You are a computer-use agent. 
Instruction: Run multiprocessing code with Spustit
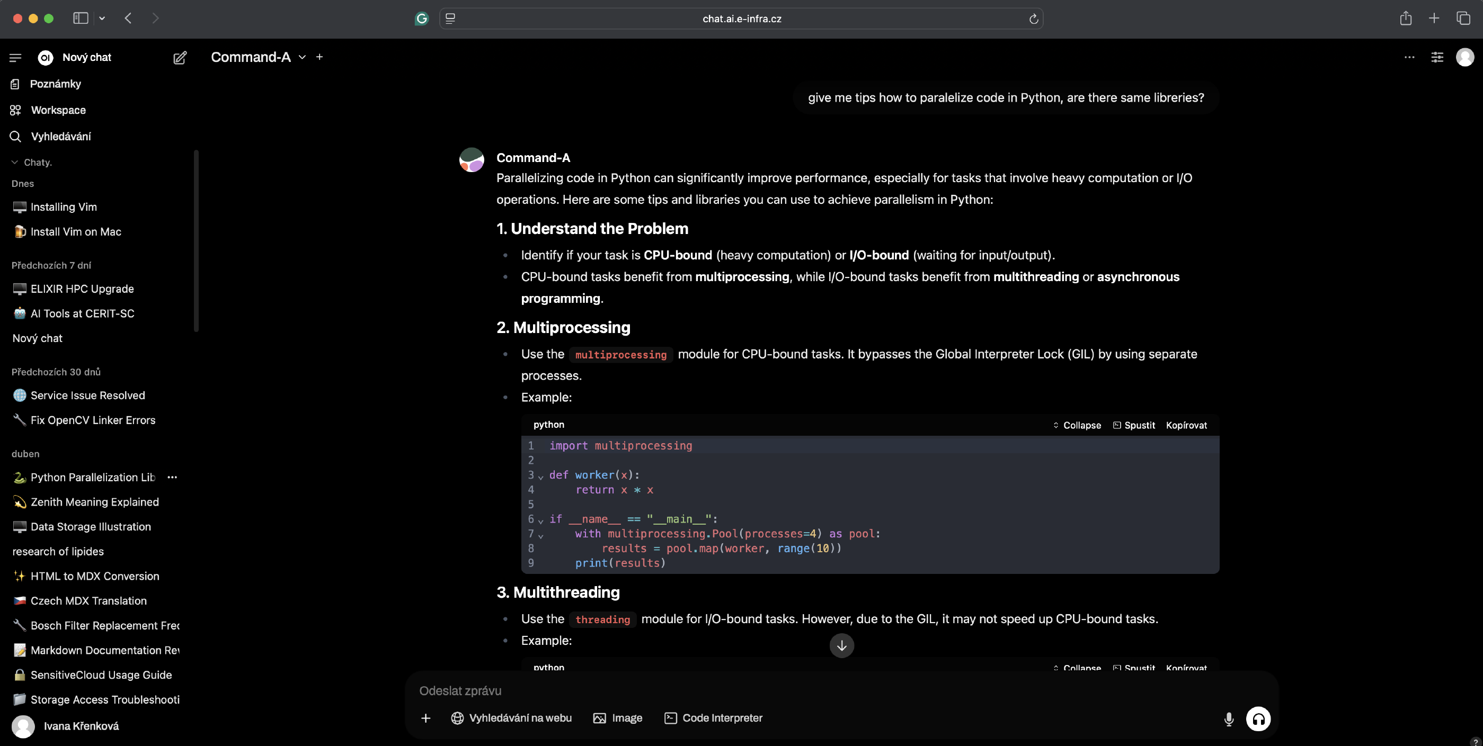(1133, 426)
